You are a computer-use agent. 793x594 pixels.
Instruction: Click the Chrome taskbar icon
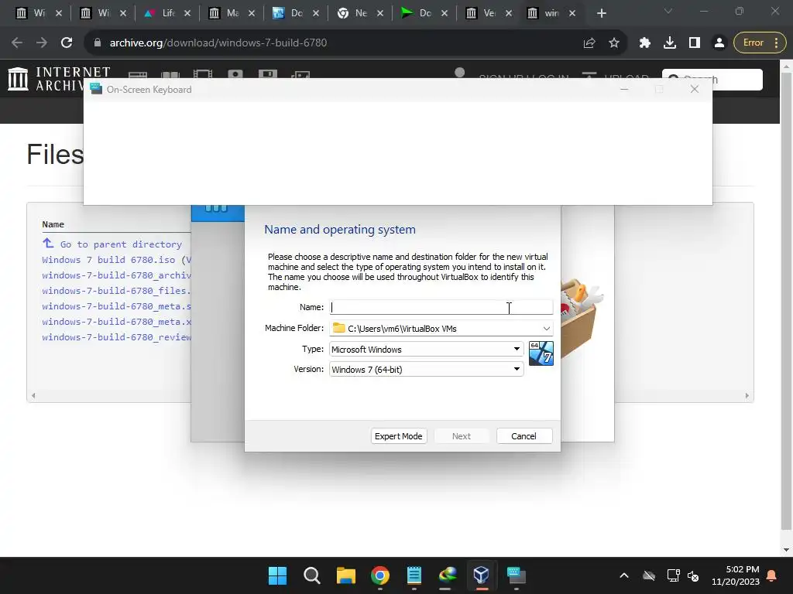click(x=380, y=575)
